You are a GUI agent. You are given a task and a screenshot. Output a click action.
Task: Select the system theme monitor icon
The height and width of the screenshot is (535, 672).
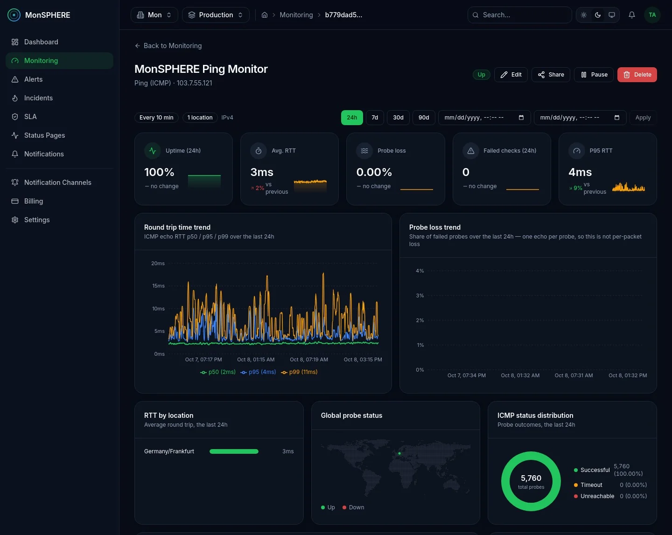point(612,15)
